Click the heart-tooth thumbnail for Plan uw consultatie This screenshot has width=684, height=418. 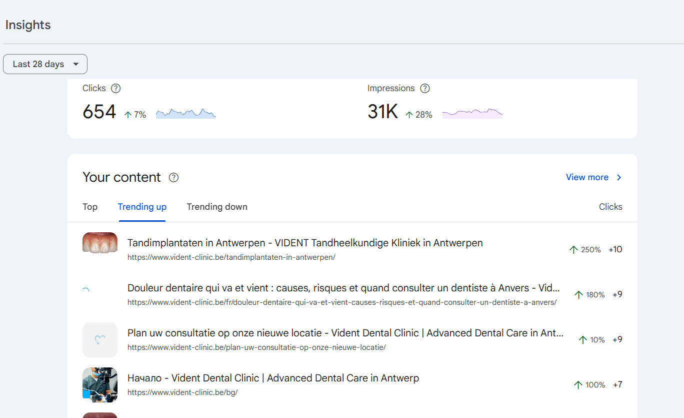click(x=100, y=340)
